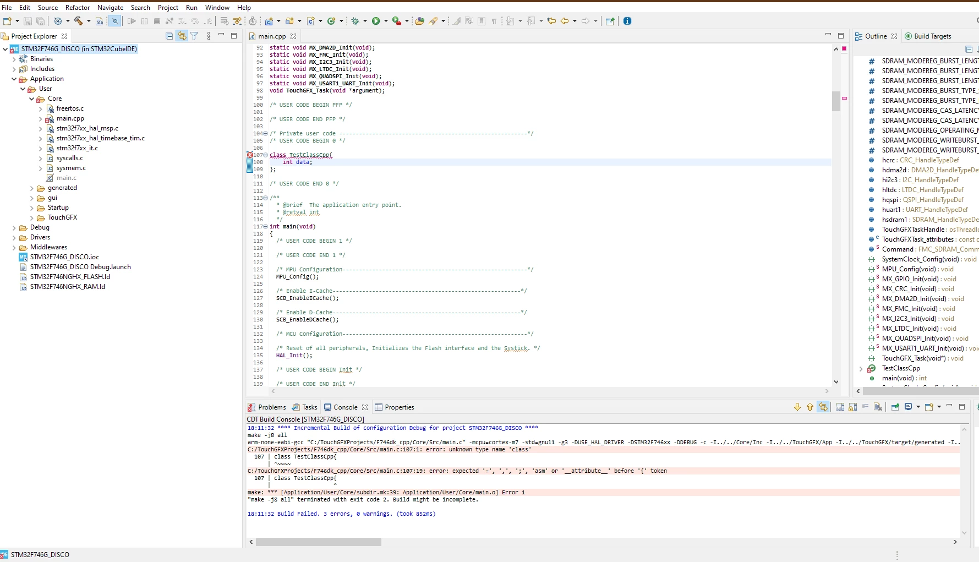Screen dimensions: 979x562
Task: Open the Build Targets tab
Action: coord(928,36)
